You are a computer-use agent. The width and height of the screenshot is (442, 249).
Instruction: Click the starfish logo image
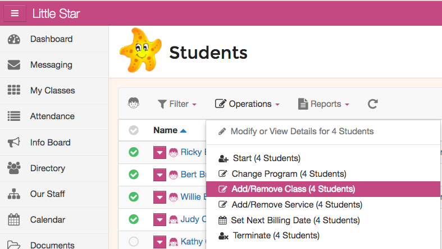139,51
